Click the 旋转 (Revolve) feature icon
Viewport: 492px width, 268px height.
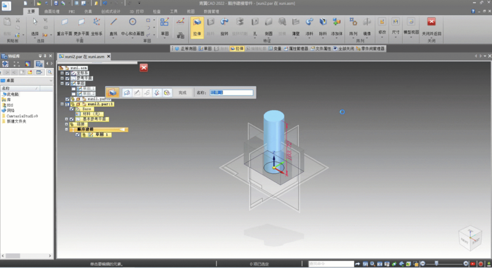pyautogui.click(x=224, y=25)
